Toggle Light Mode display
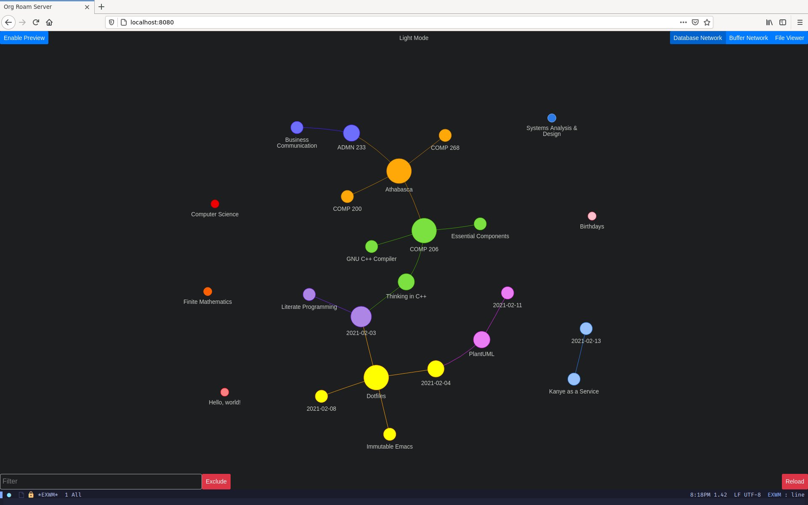808x505 pixels. point(413,38)
